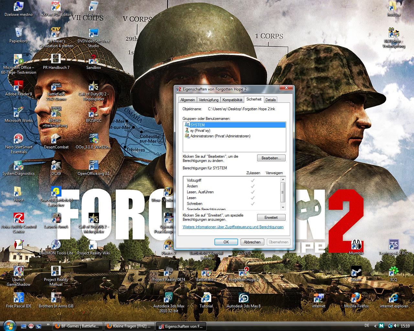Viewport: 414px width, 331px height.
Task: Launch Sid Meier's Civilization 4 shortcut
Action: (56, 37)
